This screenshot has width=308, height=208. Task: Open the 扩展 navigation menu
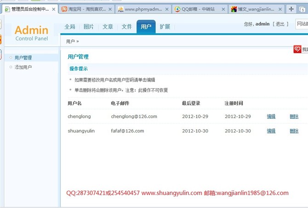165,27
